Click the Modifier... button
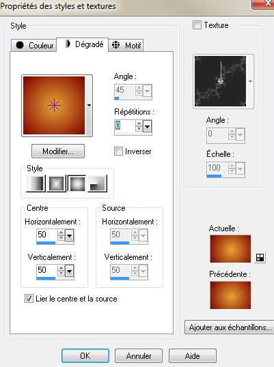This screenshot has height=367, width=274. coord(58,151)
